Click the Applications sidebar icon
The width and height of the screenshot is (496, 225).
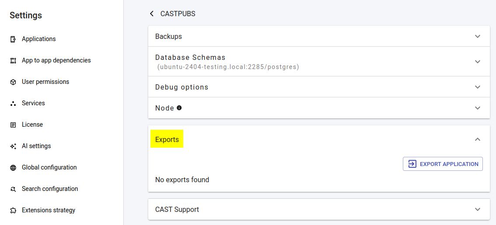(x=13, y=39)
